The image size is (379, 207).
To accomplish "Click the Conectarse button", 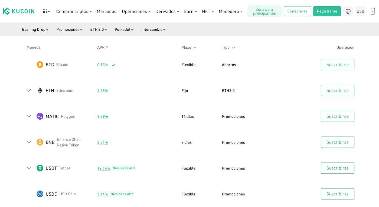I will tap(297, 11).
